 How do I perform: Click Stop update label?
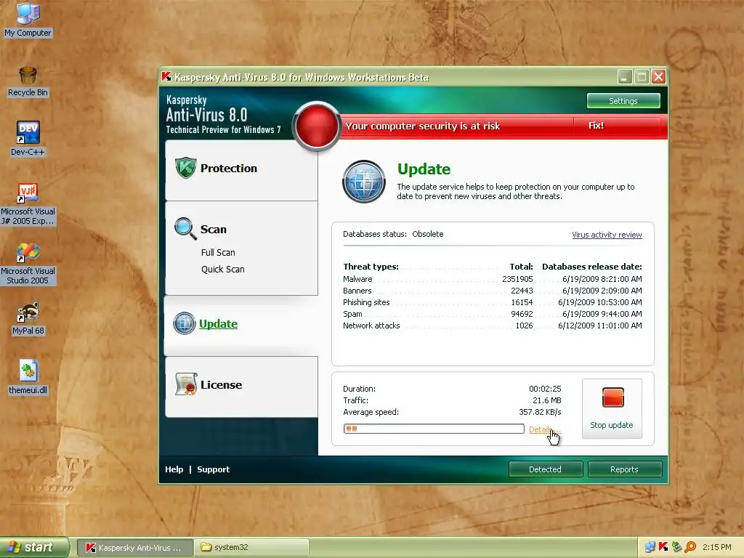click(611, 425)
